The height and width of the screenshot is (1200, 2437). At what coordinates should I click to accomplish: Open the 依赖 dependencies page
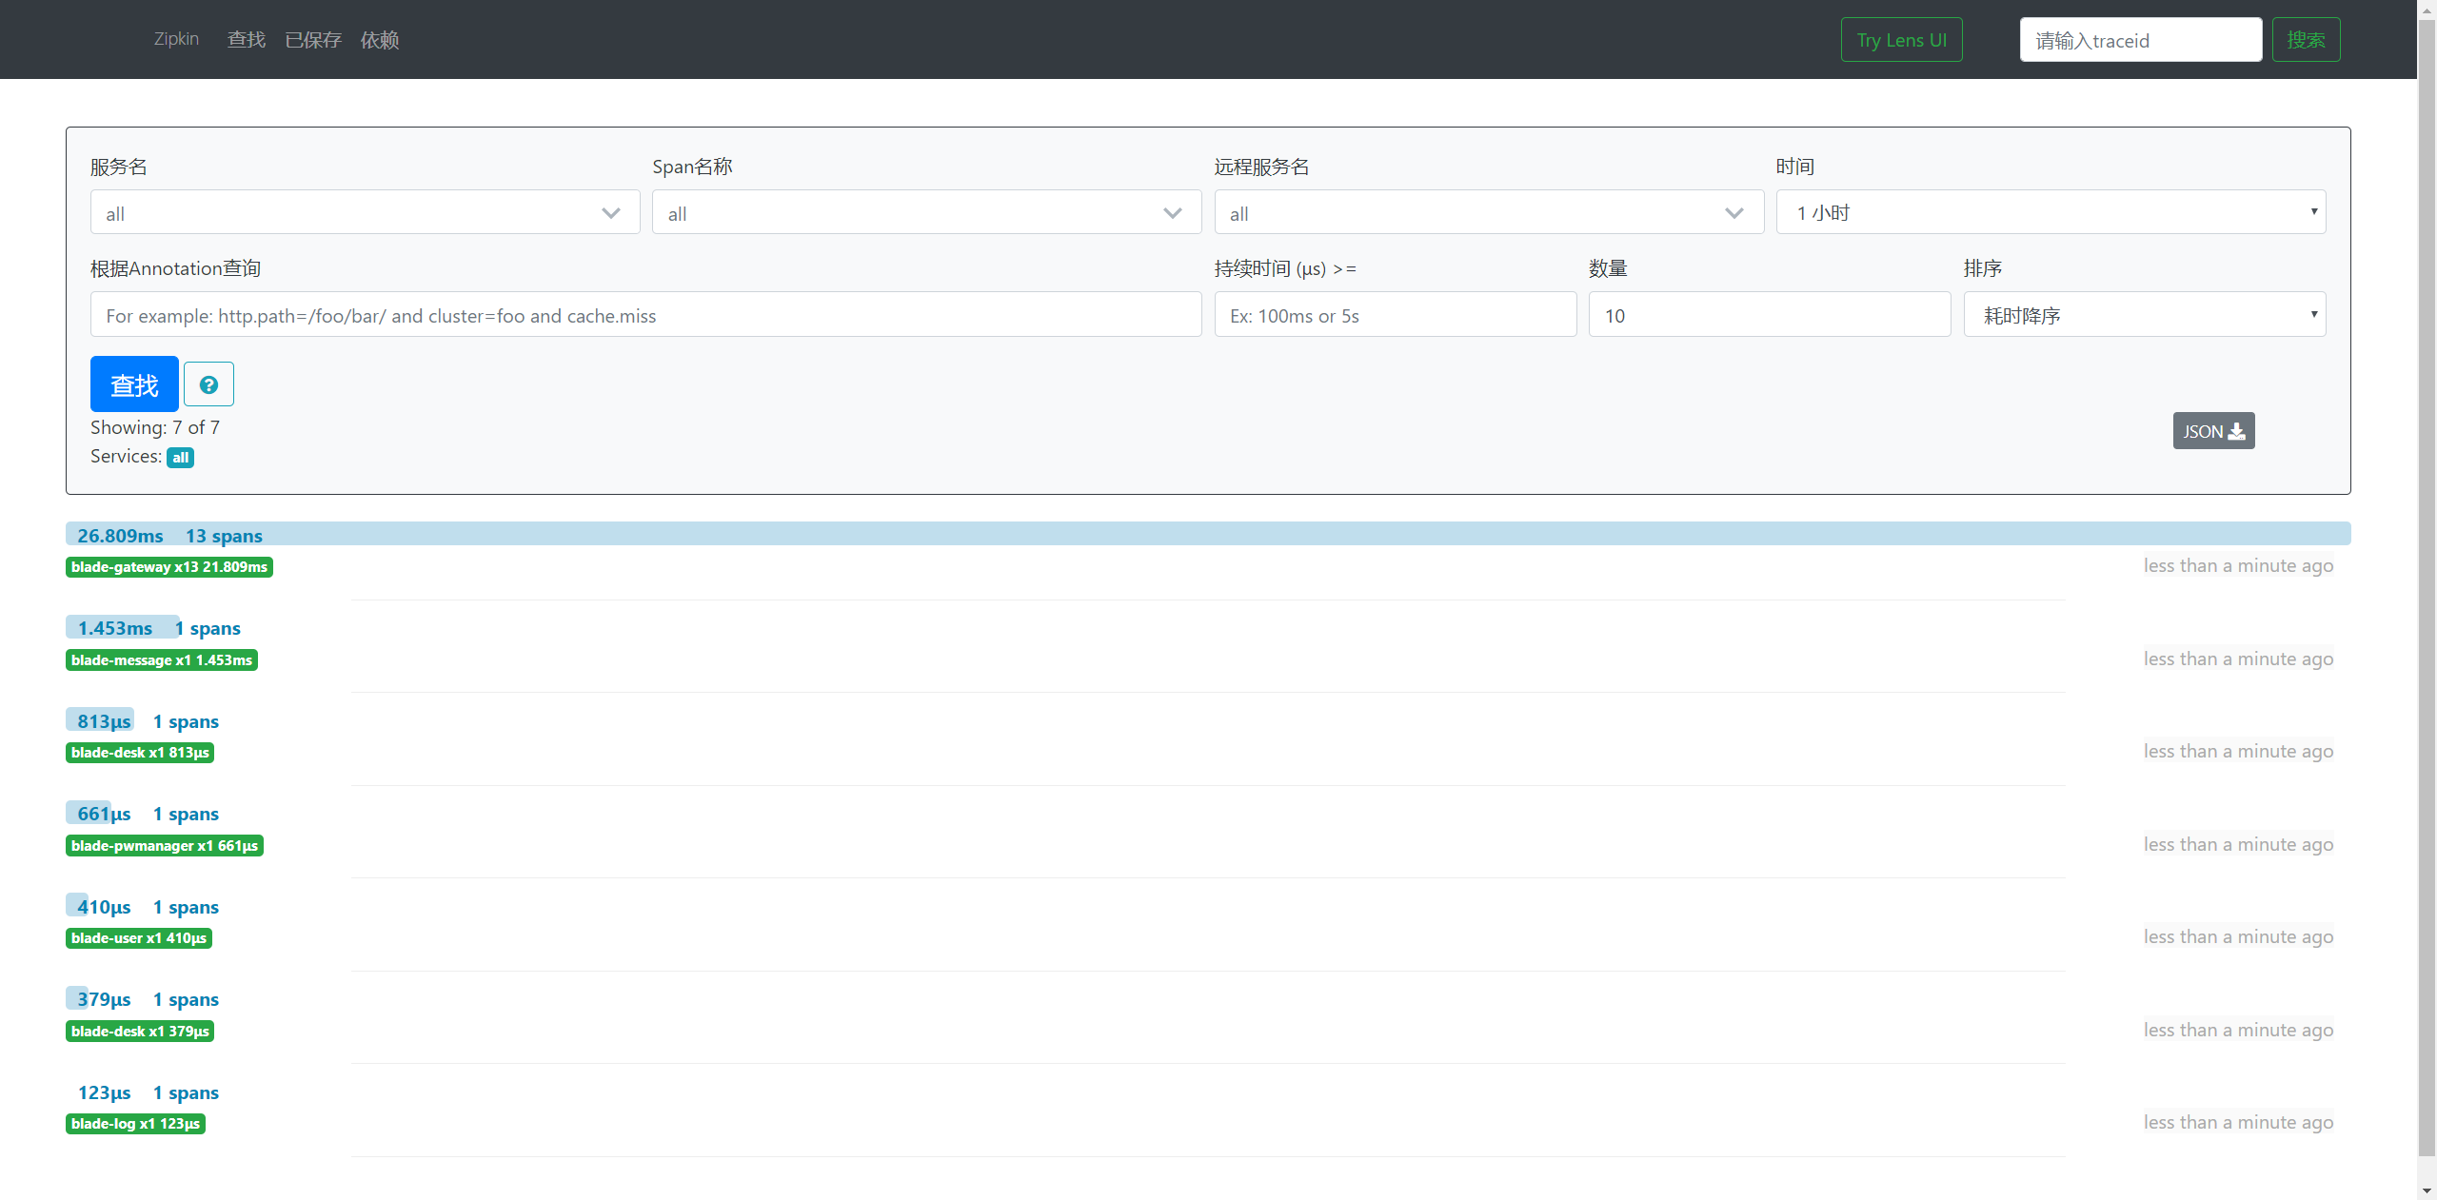click(x=379, y=39)
